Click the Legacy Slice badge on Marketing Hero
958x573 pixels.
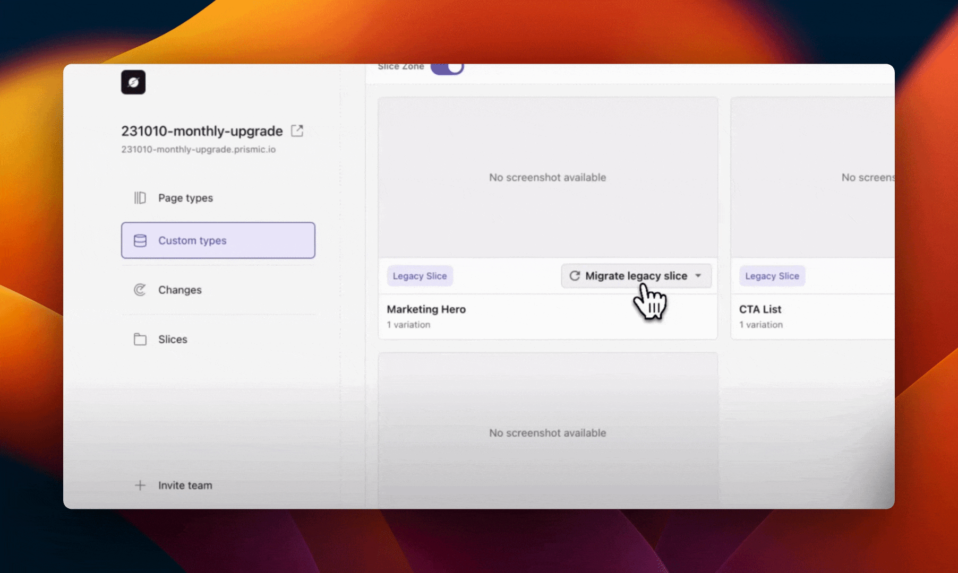tap(420, 276)
